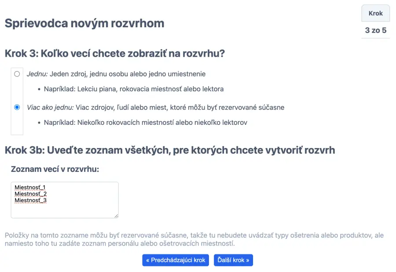Image resolution: width=396 pixels, height=272 pixels.
Task: Go back with "Predchádzajúci krok" button
Action: click(176, 260)
